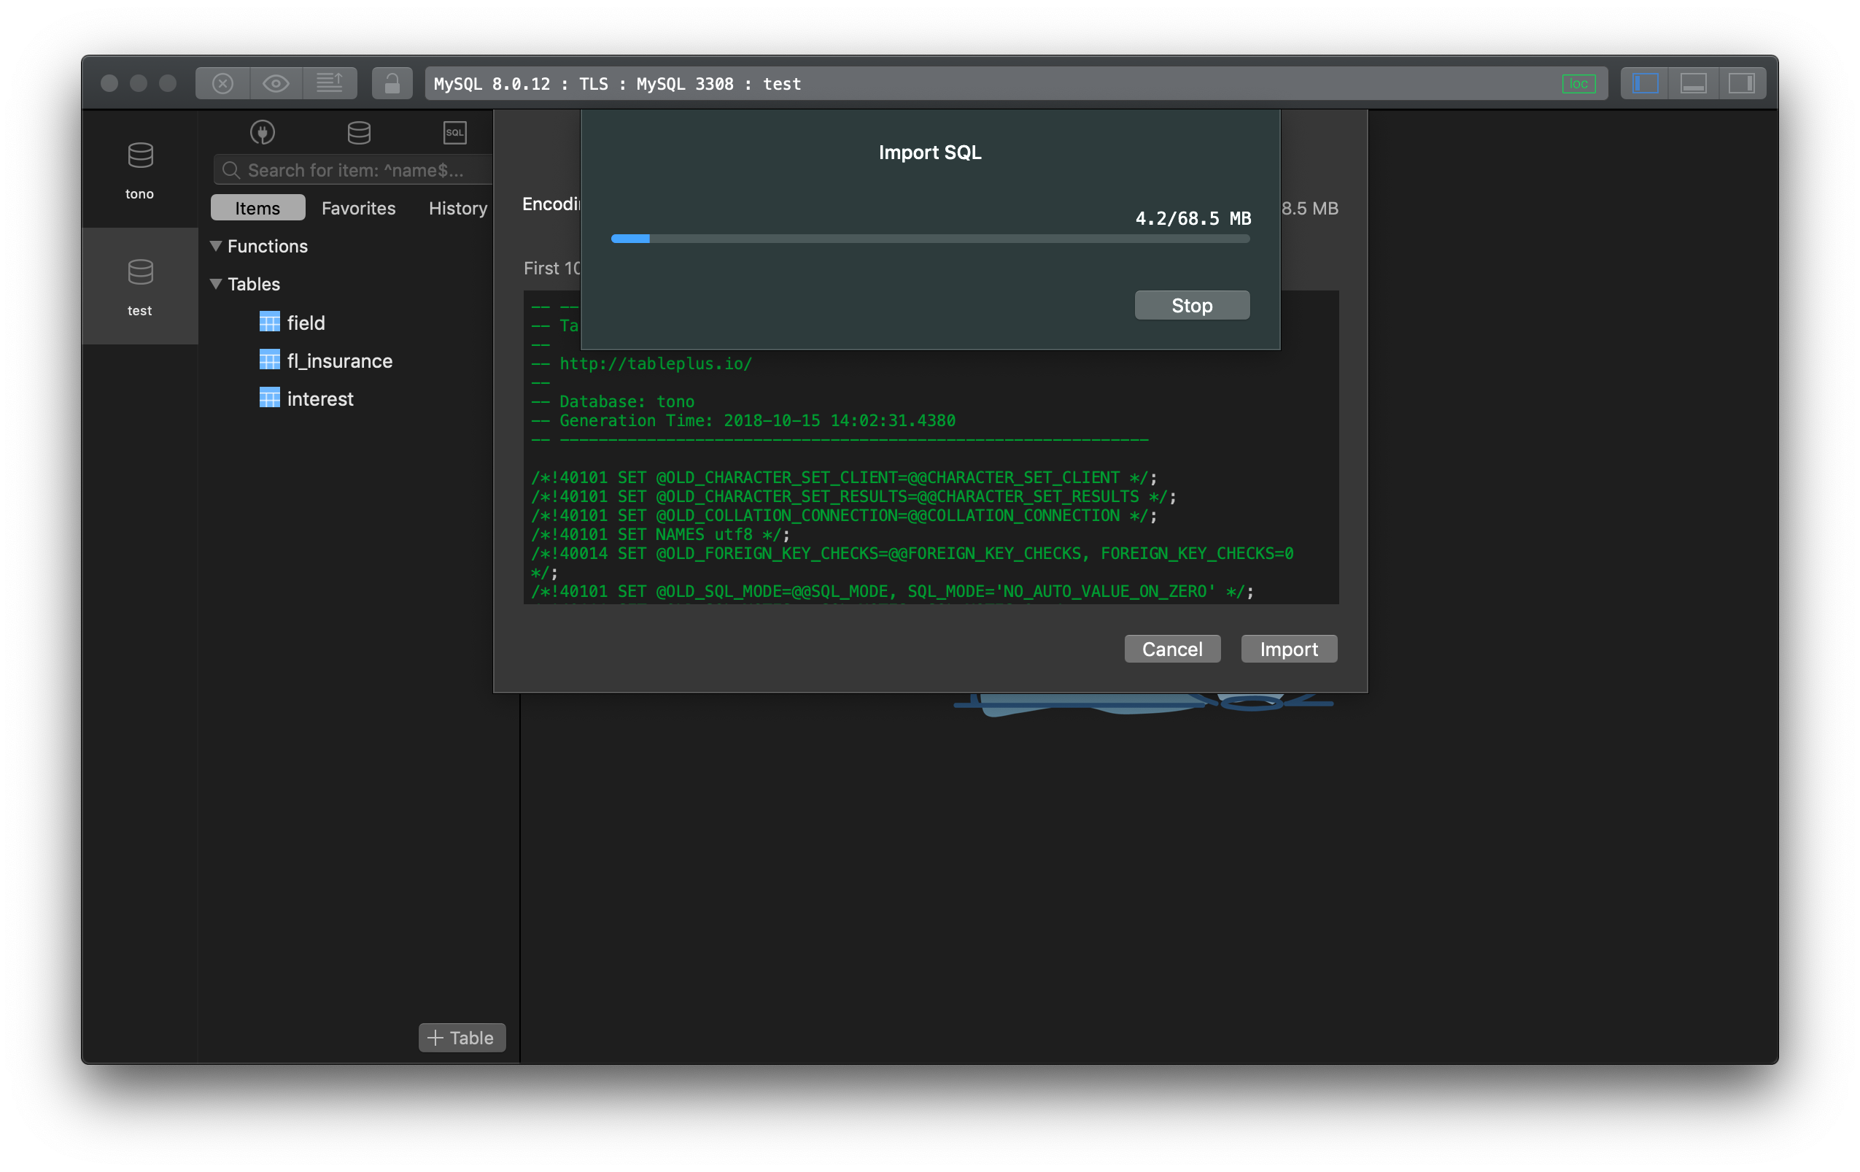Image resolution: width=1860 pixels, height=1172 pixels.
Task: Collapse the Tables section
Action: click(217, 284)
